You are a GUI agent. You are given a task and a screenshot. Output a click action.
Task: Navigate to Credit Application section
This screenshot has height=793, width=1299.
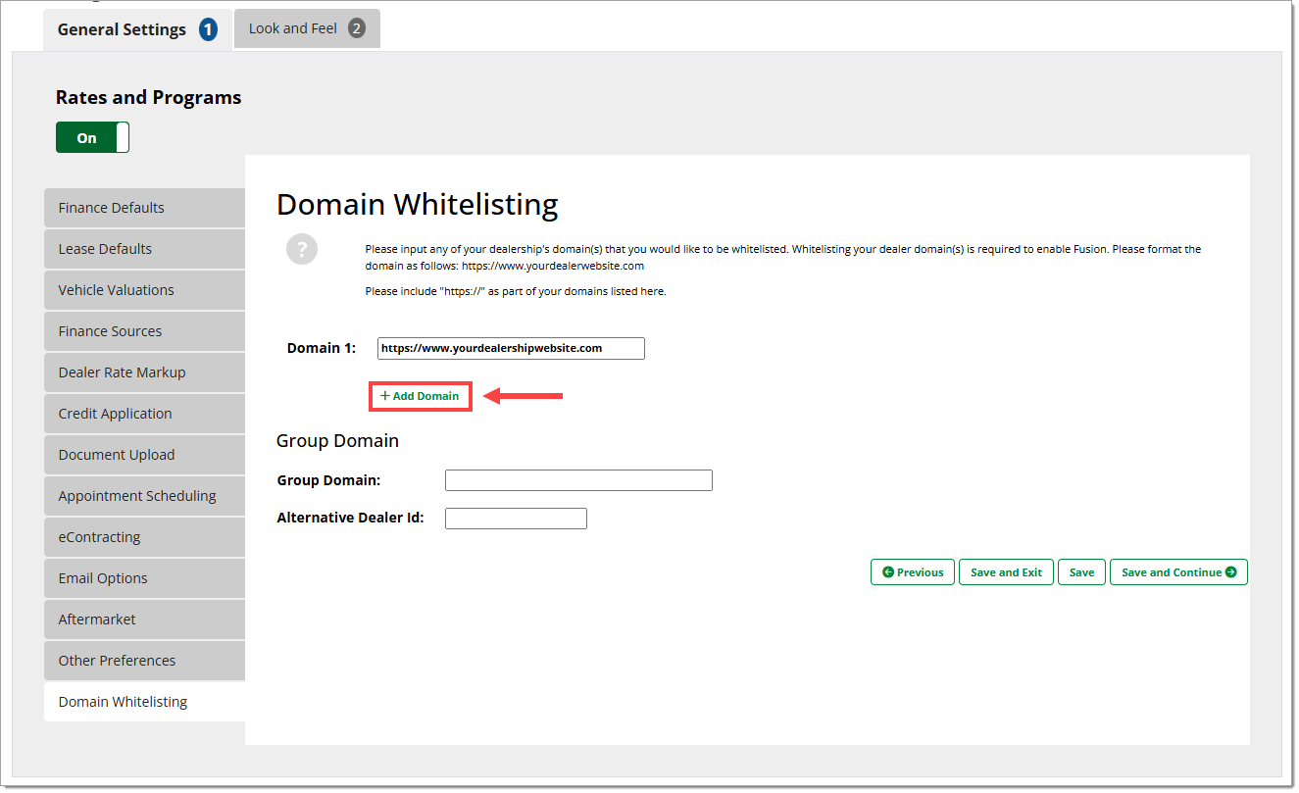click(x=144, y=414)
